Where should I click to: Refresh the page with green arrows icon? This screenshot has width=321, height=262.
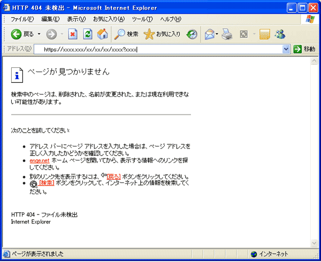click(x=88, y=34)
